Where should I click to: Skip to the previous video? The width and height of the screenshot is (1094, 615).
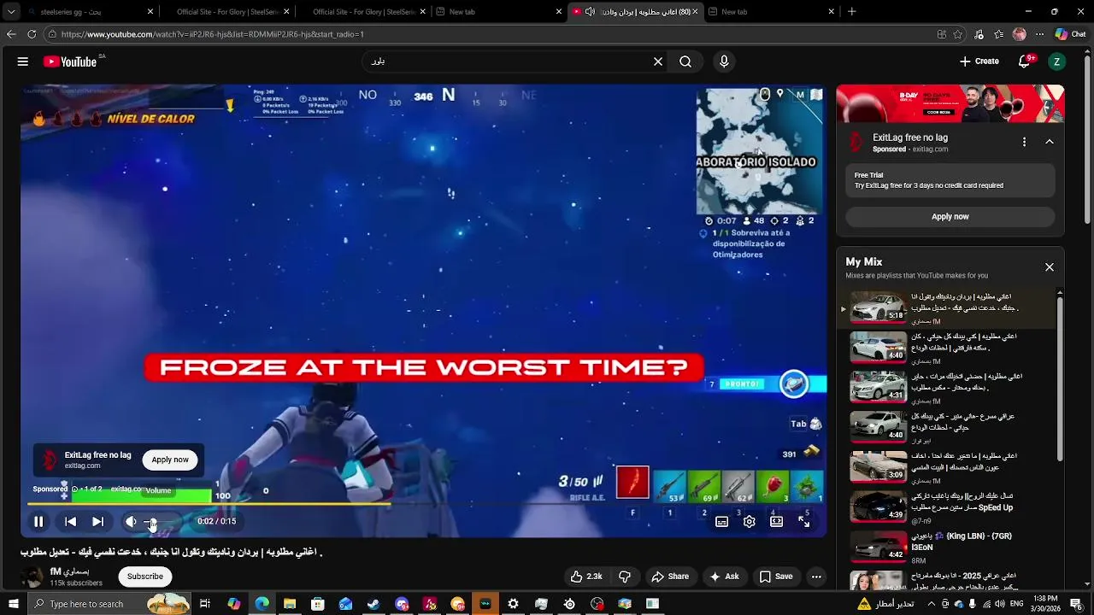coord(71,521)
